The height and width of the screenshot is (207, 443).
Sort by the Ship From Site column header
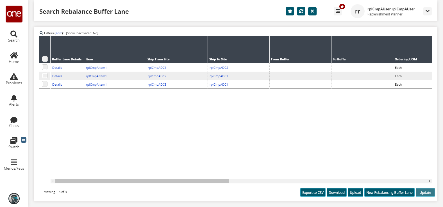pos(158,59)
